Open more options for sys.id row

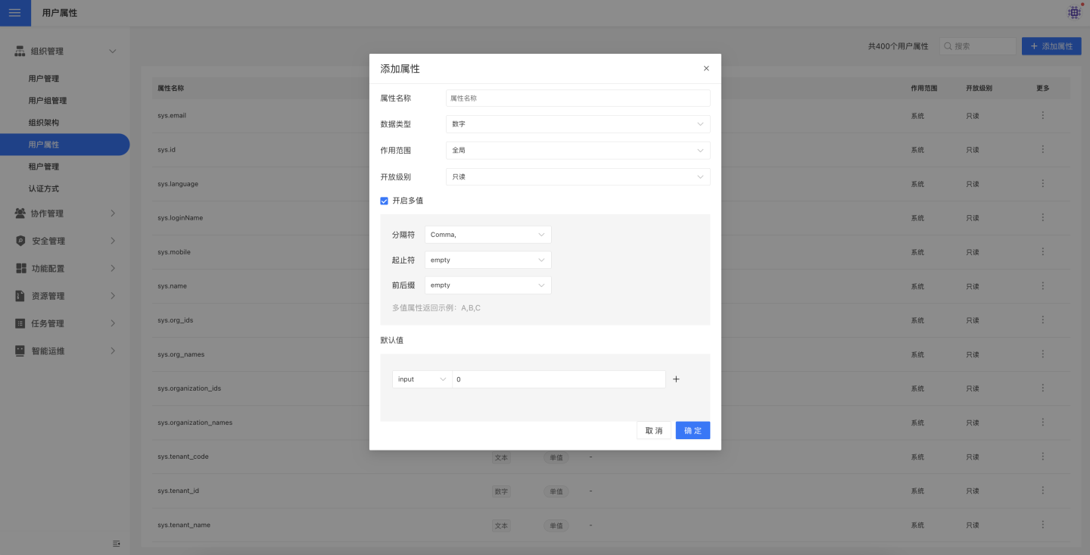(x=1043, y=150)
